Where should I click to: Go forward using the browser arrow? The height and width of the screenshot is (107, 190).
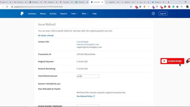(x=3, y=7)
